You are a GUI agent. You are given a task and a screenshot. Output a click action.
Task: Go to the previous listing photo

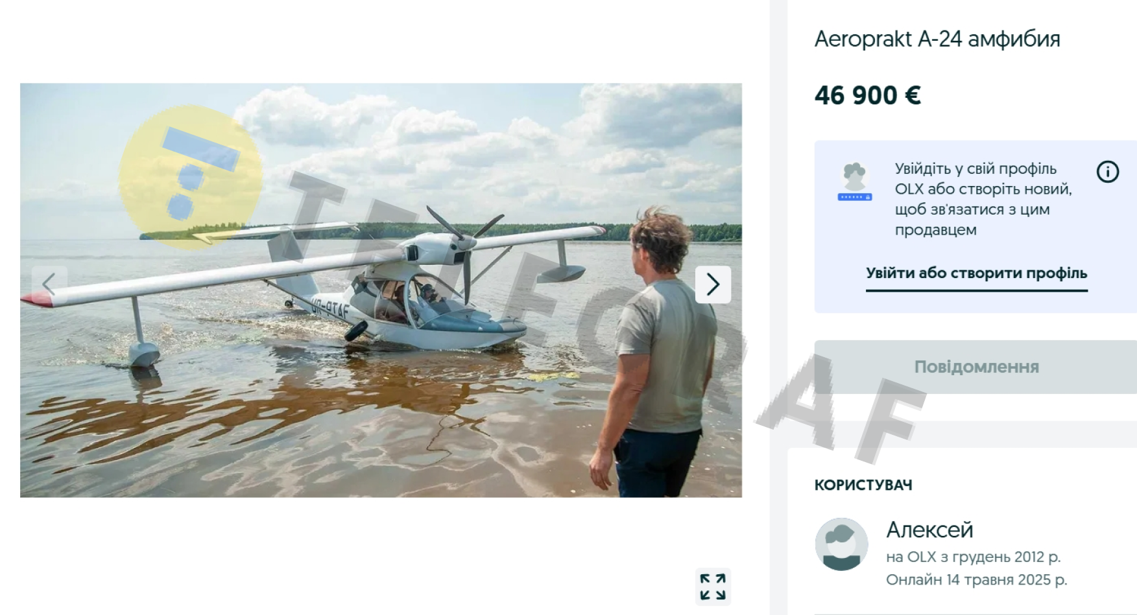49,284
